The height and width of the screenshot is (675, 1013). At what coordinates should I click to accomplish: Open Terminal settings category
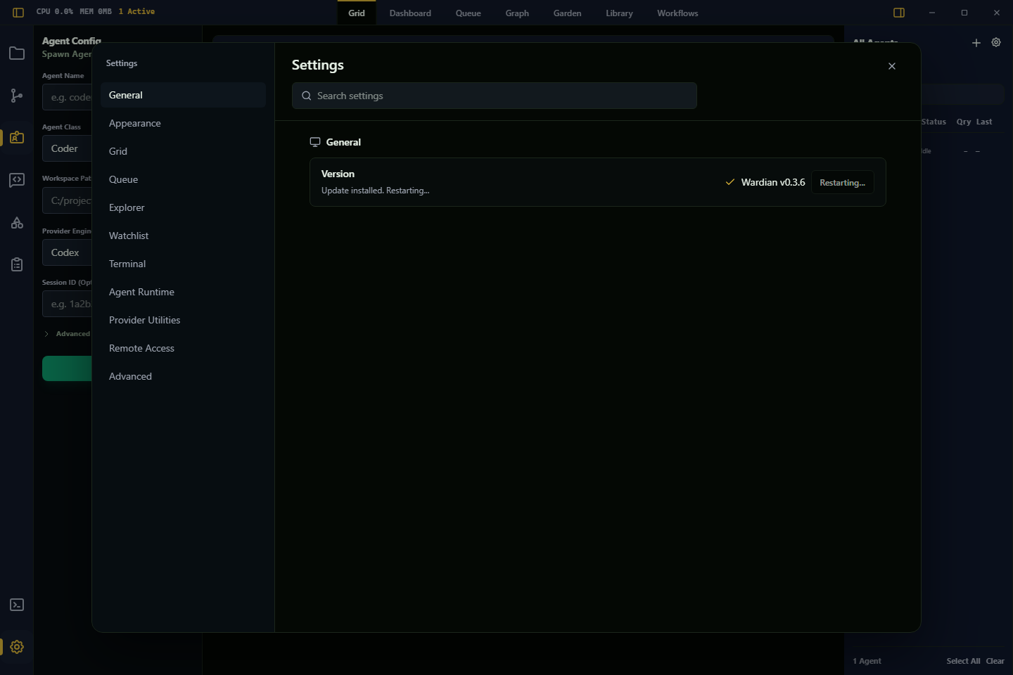pos(183,264)
